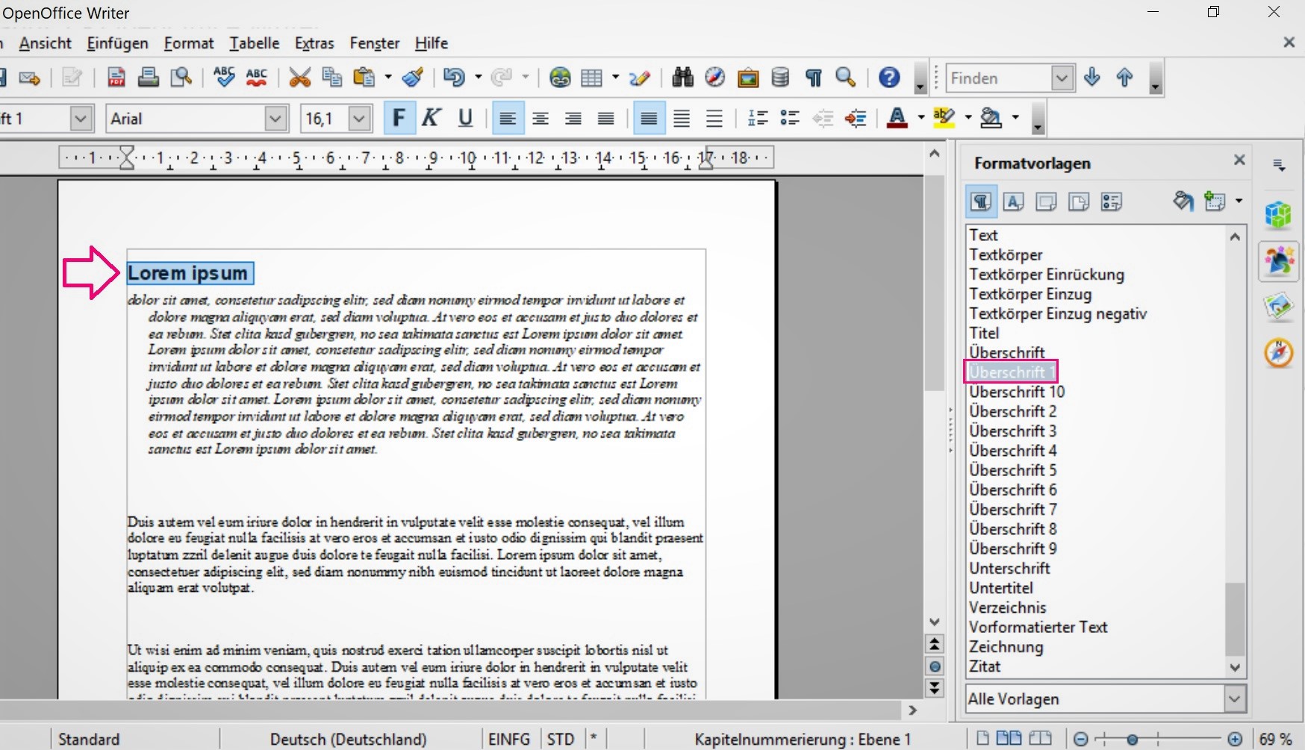Open the Tabelle menu
Image resolution: width=1305 pixels, height=750 pixels.
coord(254,43)
